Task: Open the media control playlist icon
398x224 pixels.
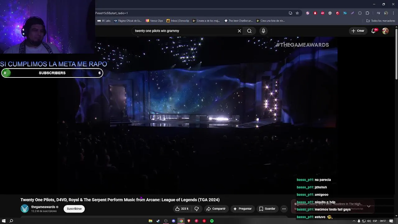Action: tap(378, 13)
